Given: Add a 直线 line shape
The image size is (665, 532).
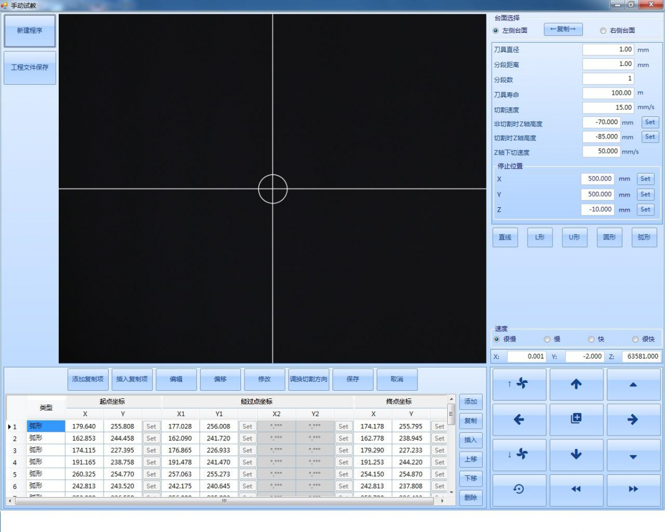Looking at the screenshot, I should tap(505, 237).
